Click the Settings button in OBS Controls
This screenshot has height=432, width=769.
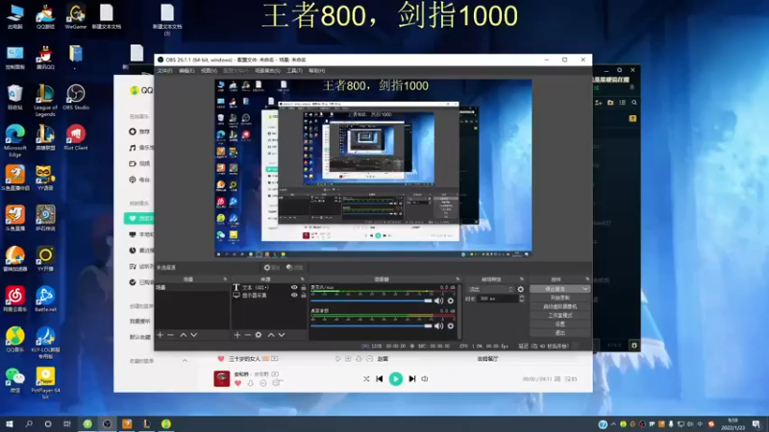(x=560, y=324)
